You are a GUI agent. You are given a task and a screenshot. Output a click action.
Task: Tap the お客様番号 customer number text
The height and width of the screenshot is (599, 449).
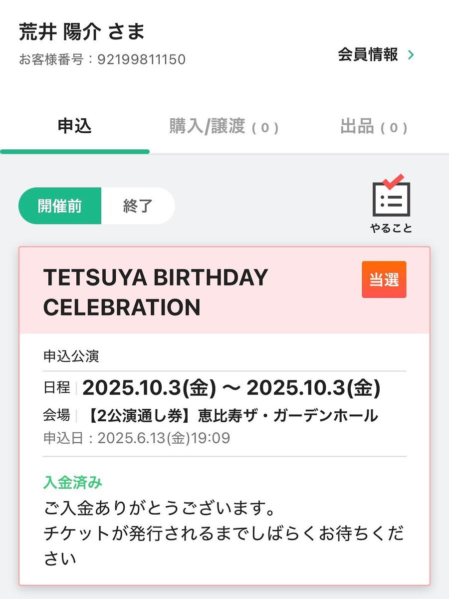tap(102, 59)
